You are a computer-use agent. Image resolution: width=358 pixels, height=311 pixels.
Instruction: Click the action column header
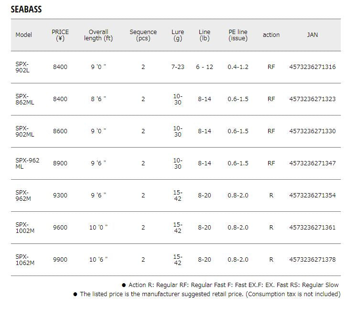click(x=271, y=35)
